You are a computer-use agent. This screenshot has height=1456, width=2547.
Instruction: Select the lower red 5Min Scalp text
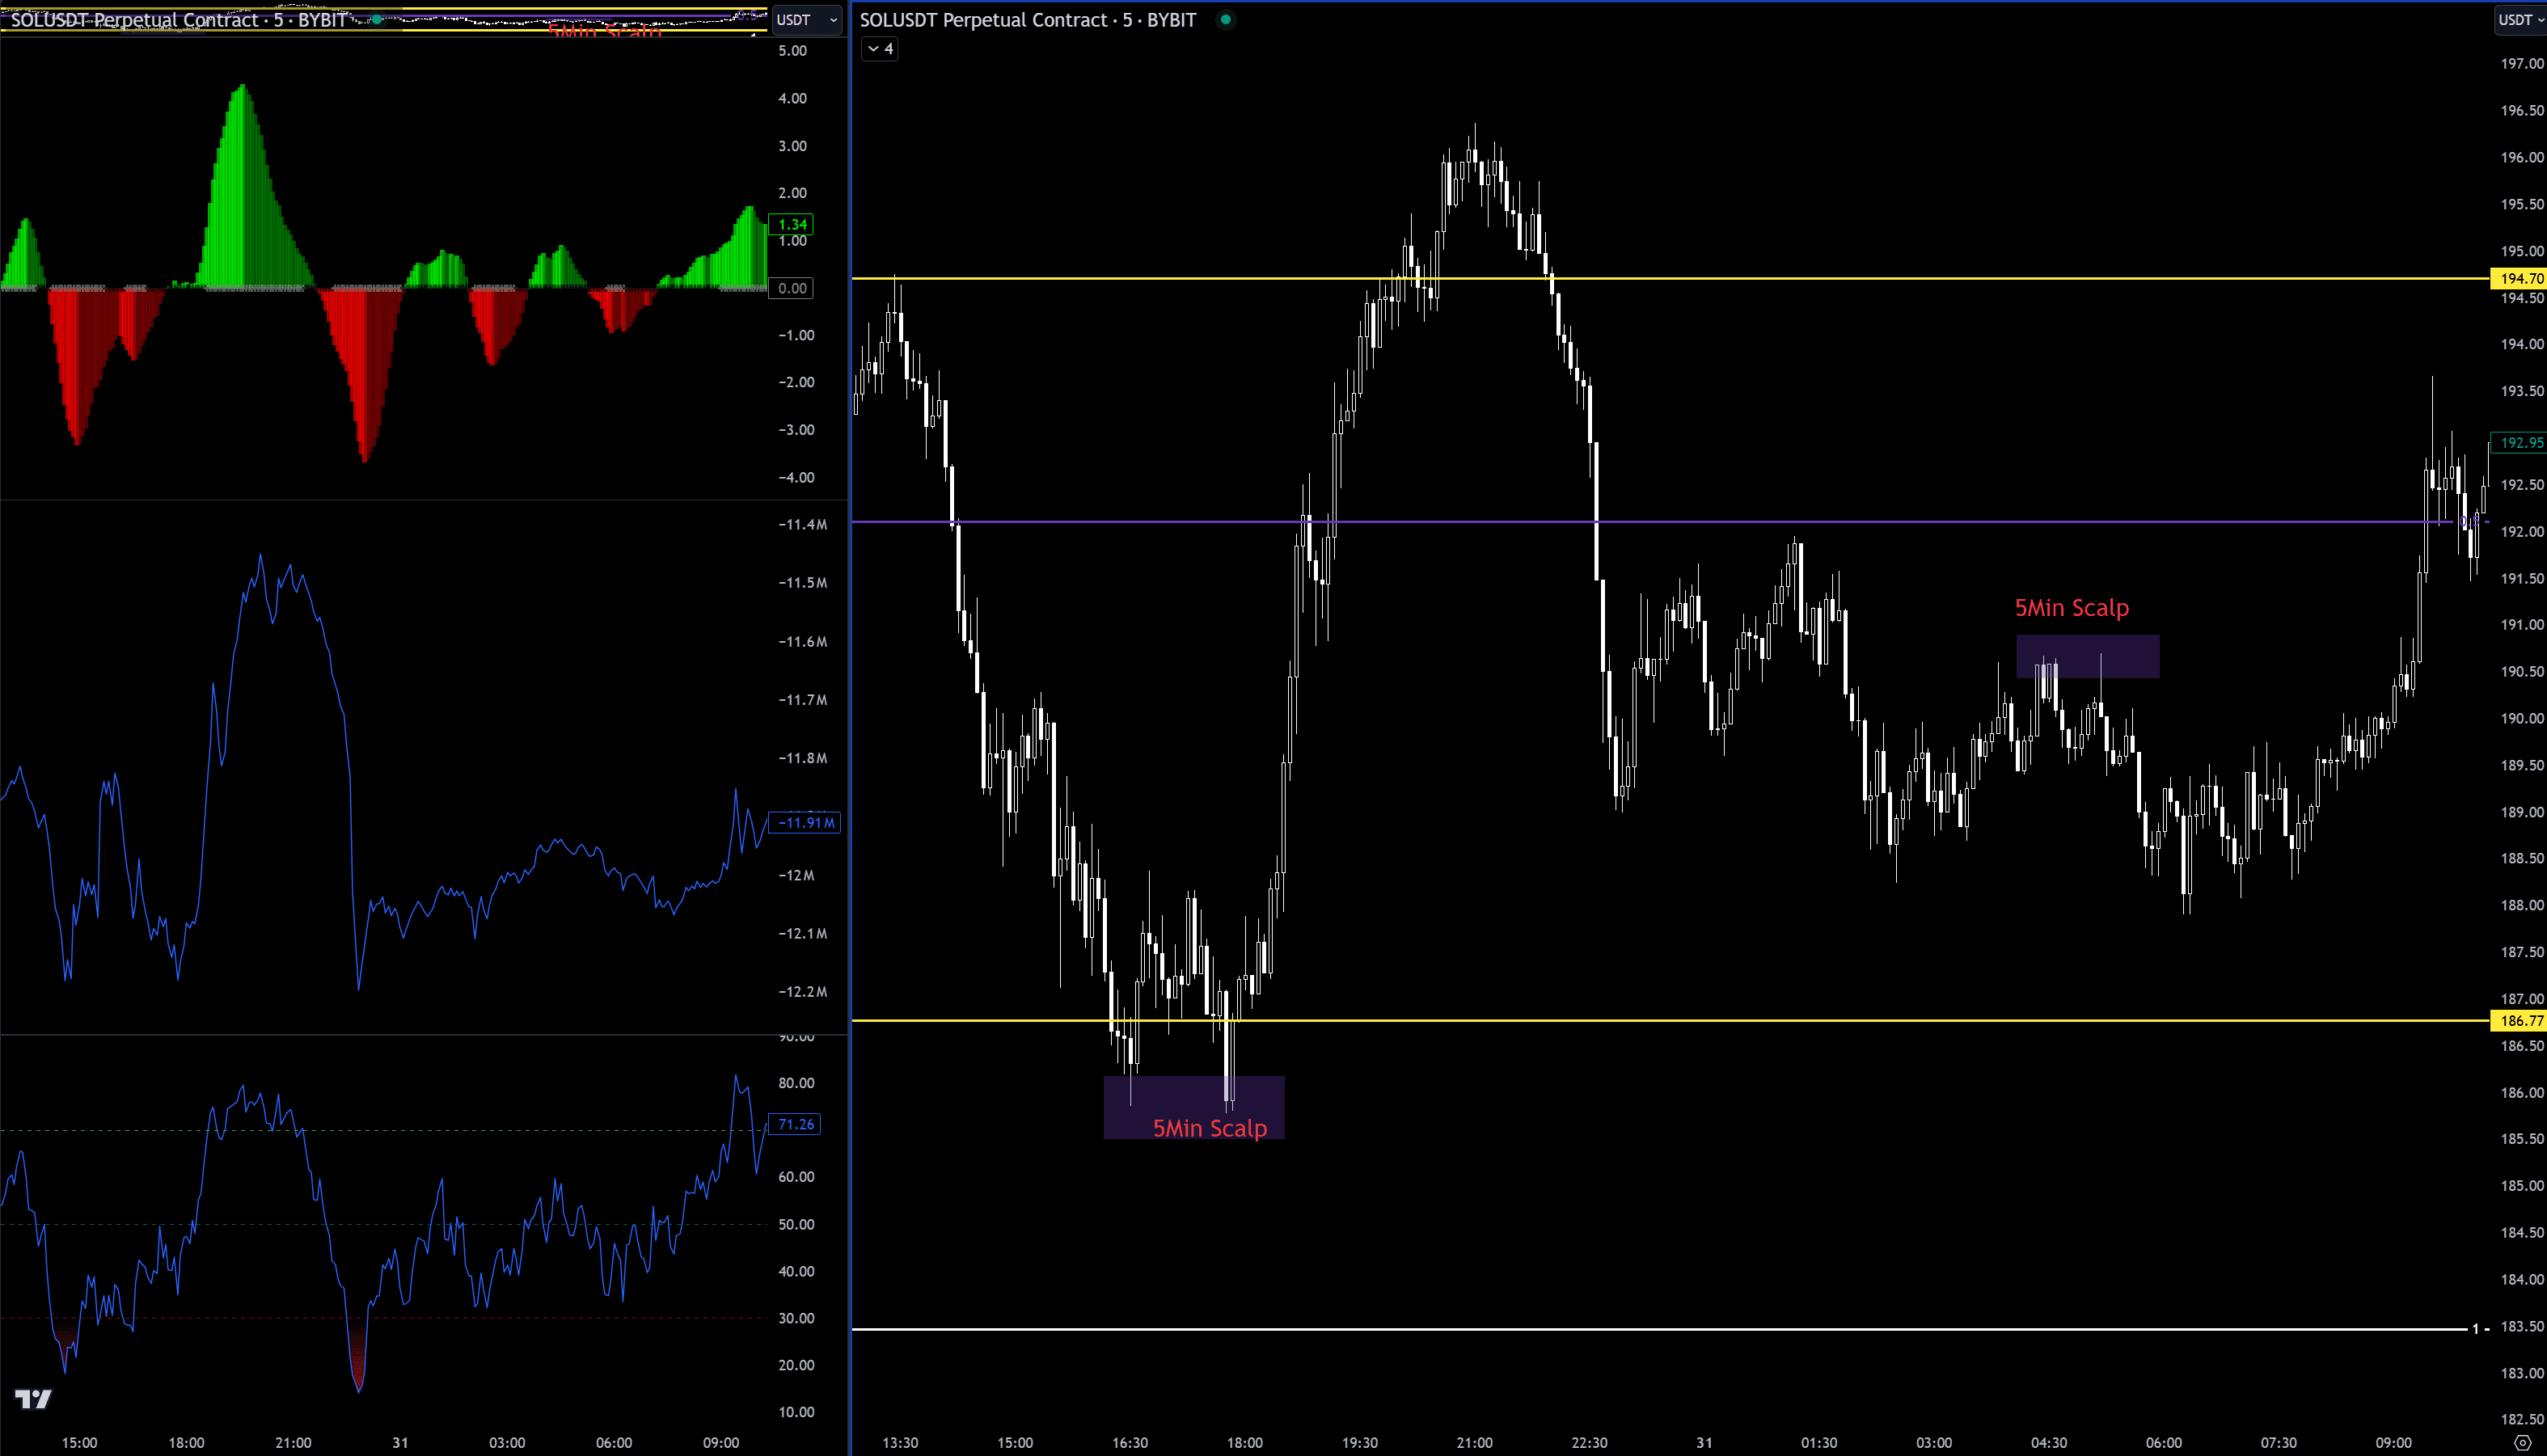pyautogui.click(x=1209, y=1128)
